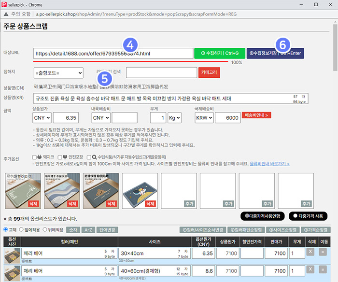
Task: Open the 출항코드 dropdown
Action: (58, 72)
